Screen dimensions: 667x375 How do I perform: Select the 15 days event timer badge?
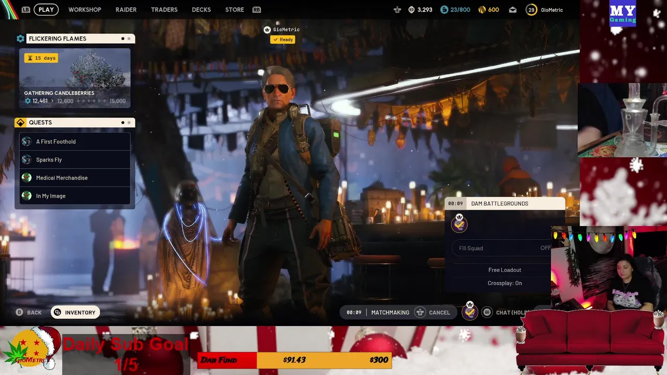pos(41,58)
